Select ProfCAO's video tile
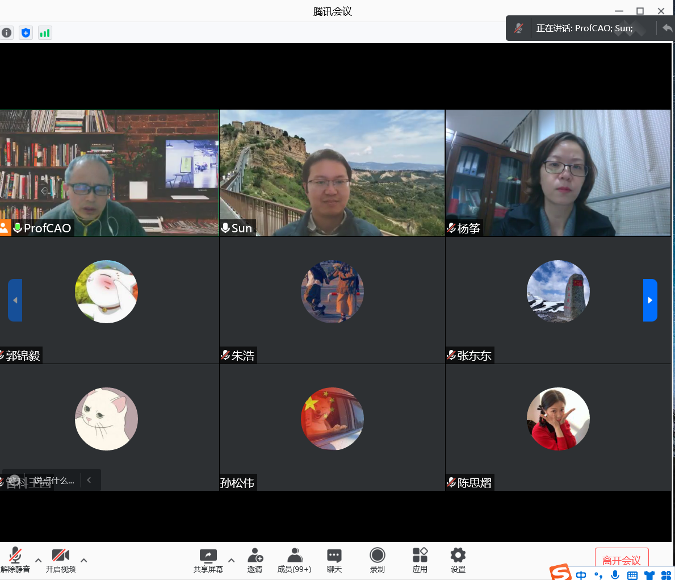This screenshot has height=580, width=675. pos(109,173)
